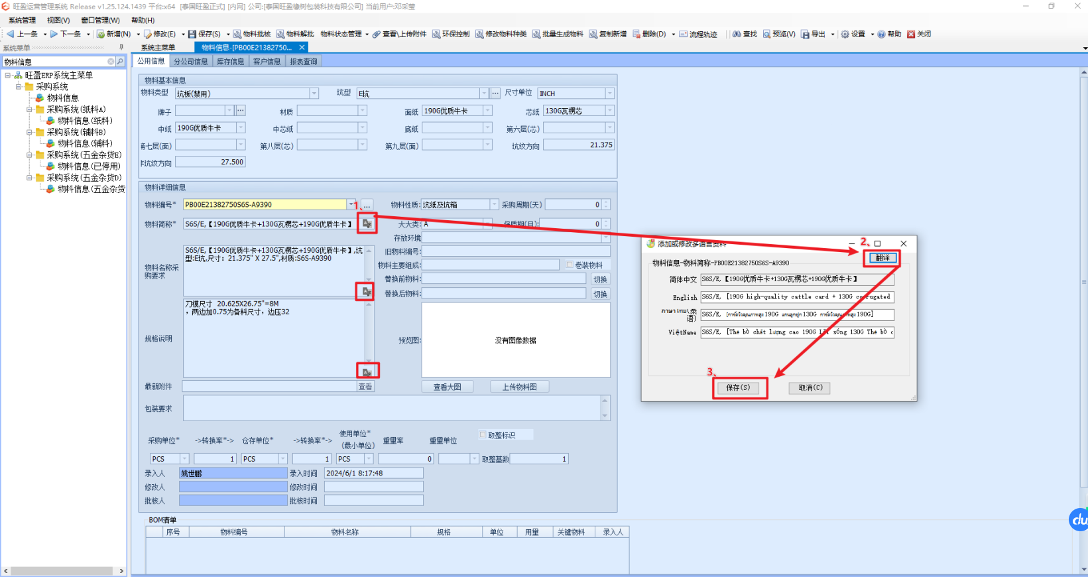
Task: Toggle 卷装物料 checkbox
Action: 570,265
